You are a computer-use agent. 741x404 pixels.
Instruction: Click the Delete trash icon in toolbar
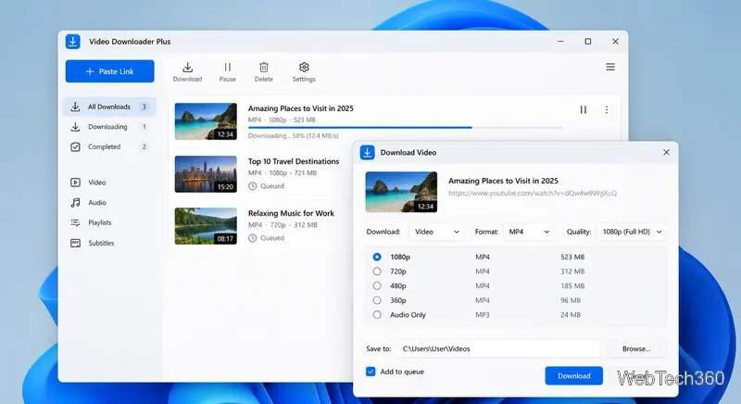[264, 72]
